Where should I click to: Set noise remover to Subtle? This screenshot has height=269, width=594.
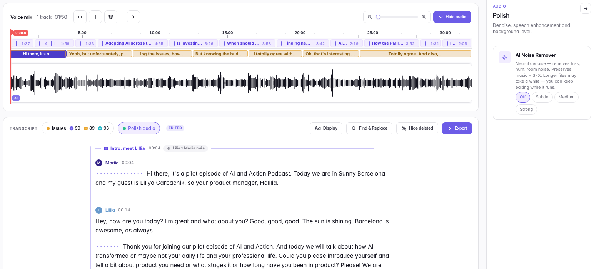click(542, 97)
